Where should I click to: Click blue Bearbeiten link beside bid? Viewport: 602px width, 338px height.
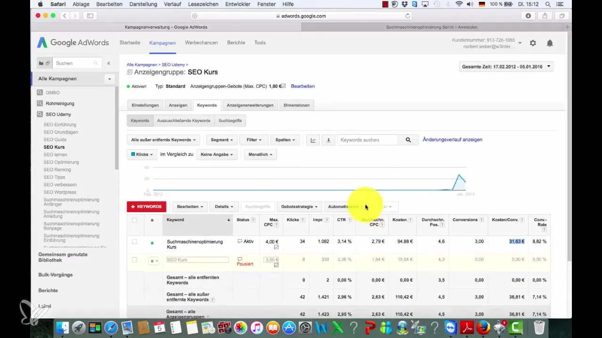point(303,86)
